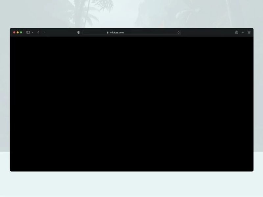Close the Safari window
263x197 pixels.
14,32
